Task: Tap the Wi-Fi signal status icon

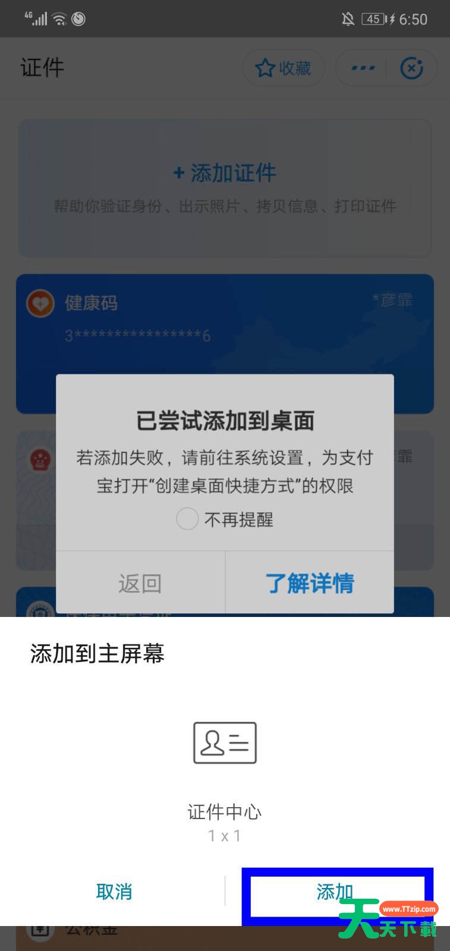Action: 59,19
